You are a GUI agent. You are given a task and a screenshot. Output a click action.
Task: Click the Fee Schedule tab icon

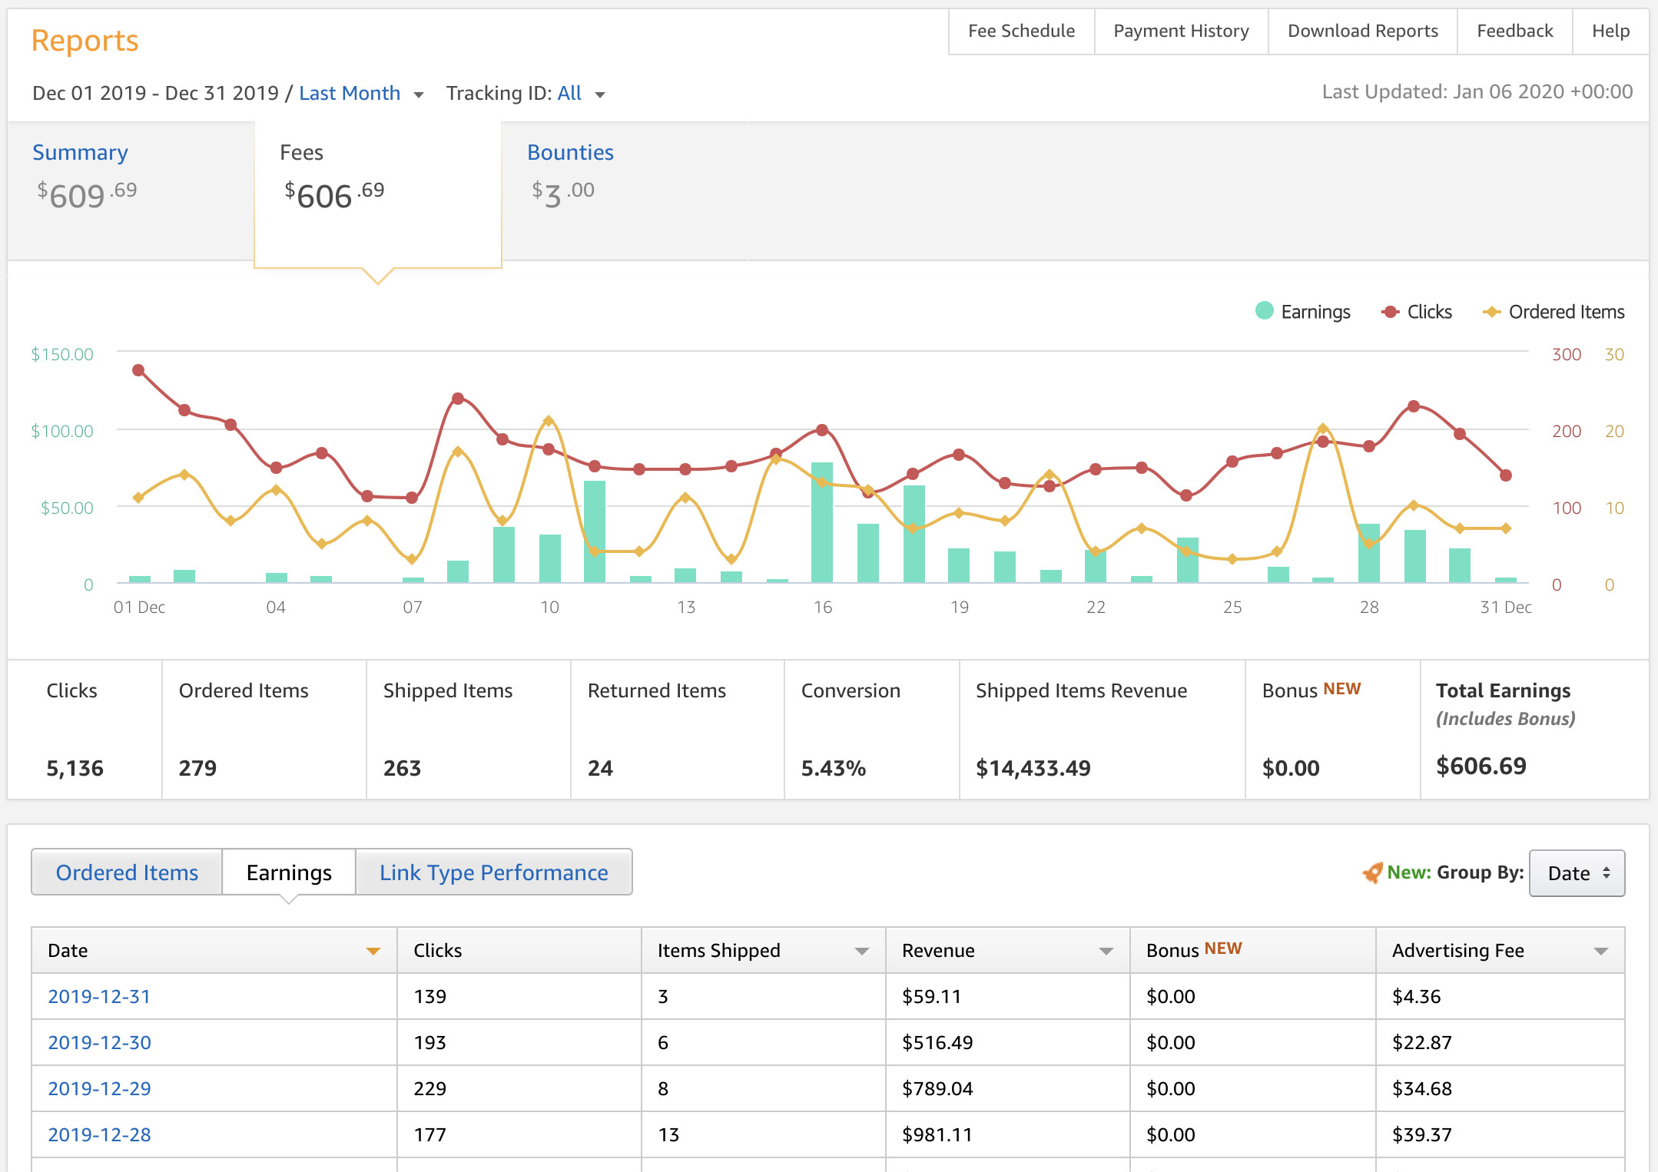pyautogui.click(x=1021, y=29)
